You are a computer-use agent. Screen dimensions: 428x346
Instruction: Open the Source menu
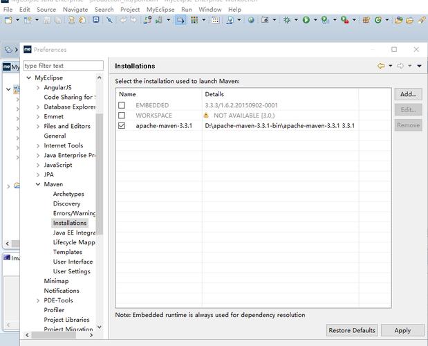(x=46, y=10)
